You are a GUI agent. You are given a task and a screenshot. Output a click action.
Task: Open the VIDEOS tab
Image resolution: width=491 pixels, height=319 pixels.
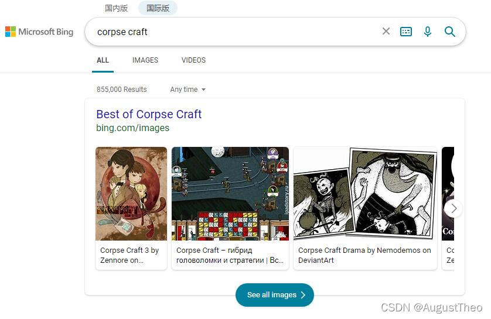coord(193,60)
